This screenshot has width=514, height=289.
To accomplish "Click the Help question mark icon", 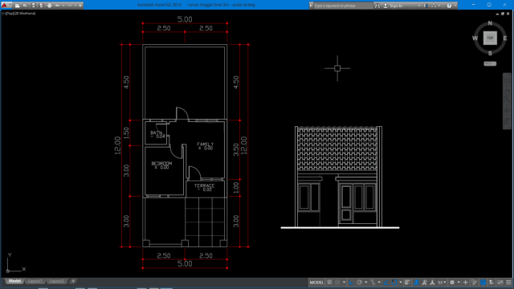I will pyautogui.click(x=449, y=6).
